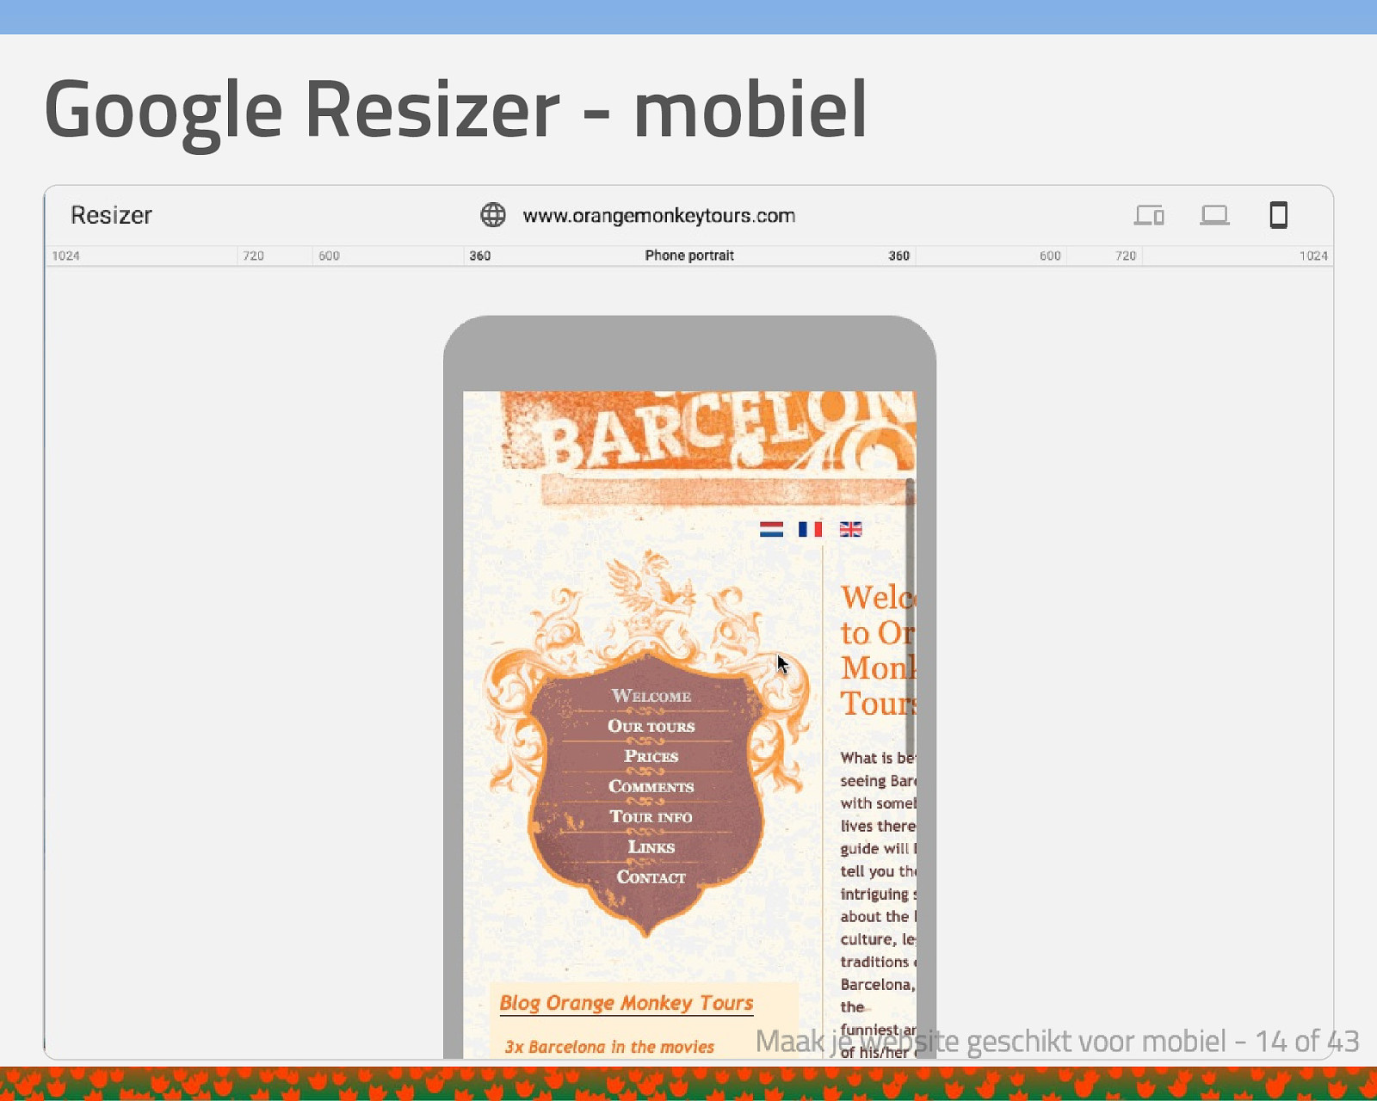
Task: Open the Our Tours menu item
Action: point(651,726)
